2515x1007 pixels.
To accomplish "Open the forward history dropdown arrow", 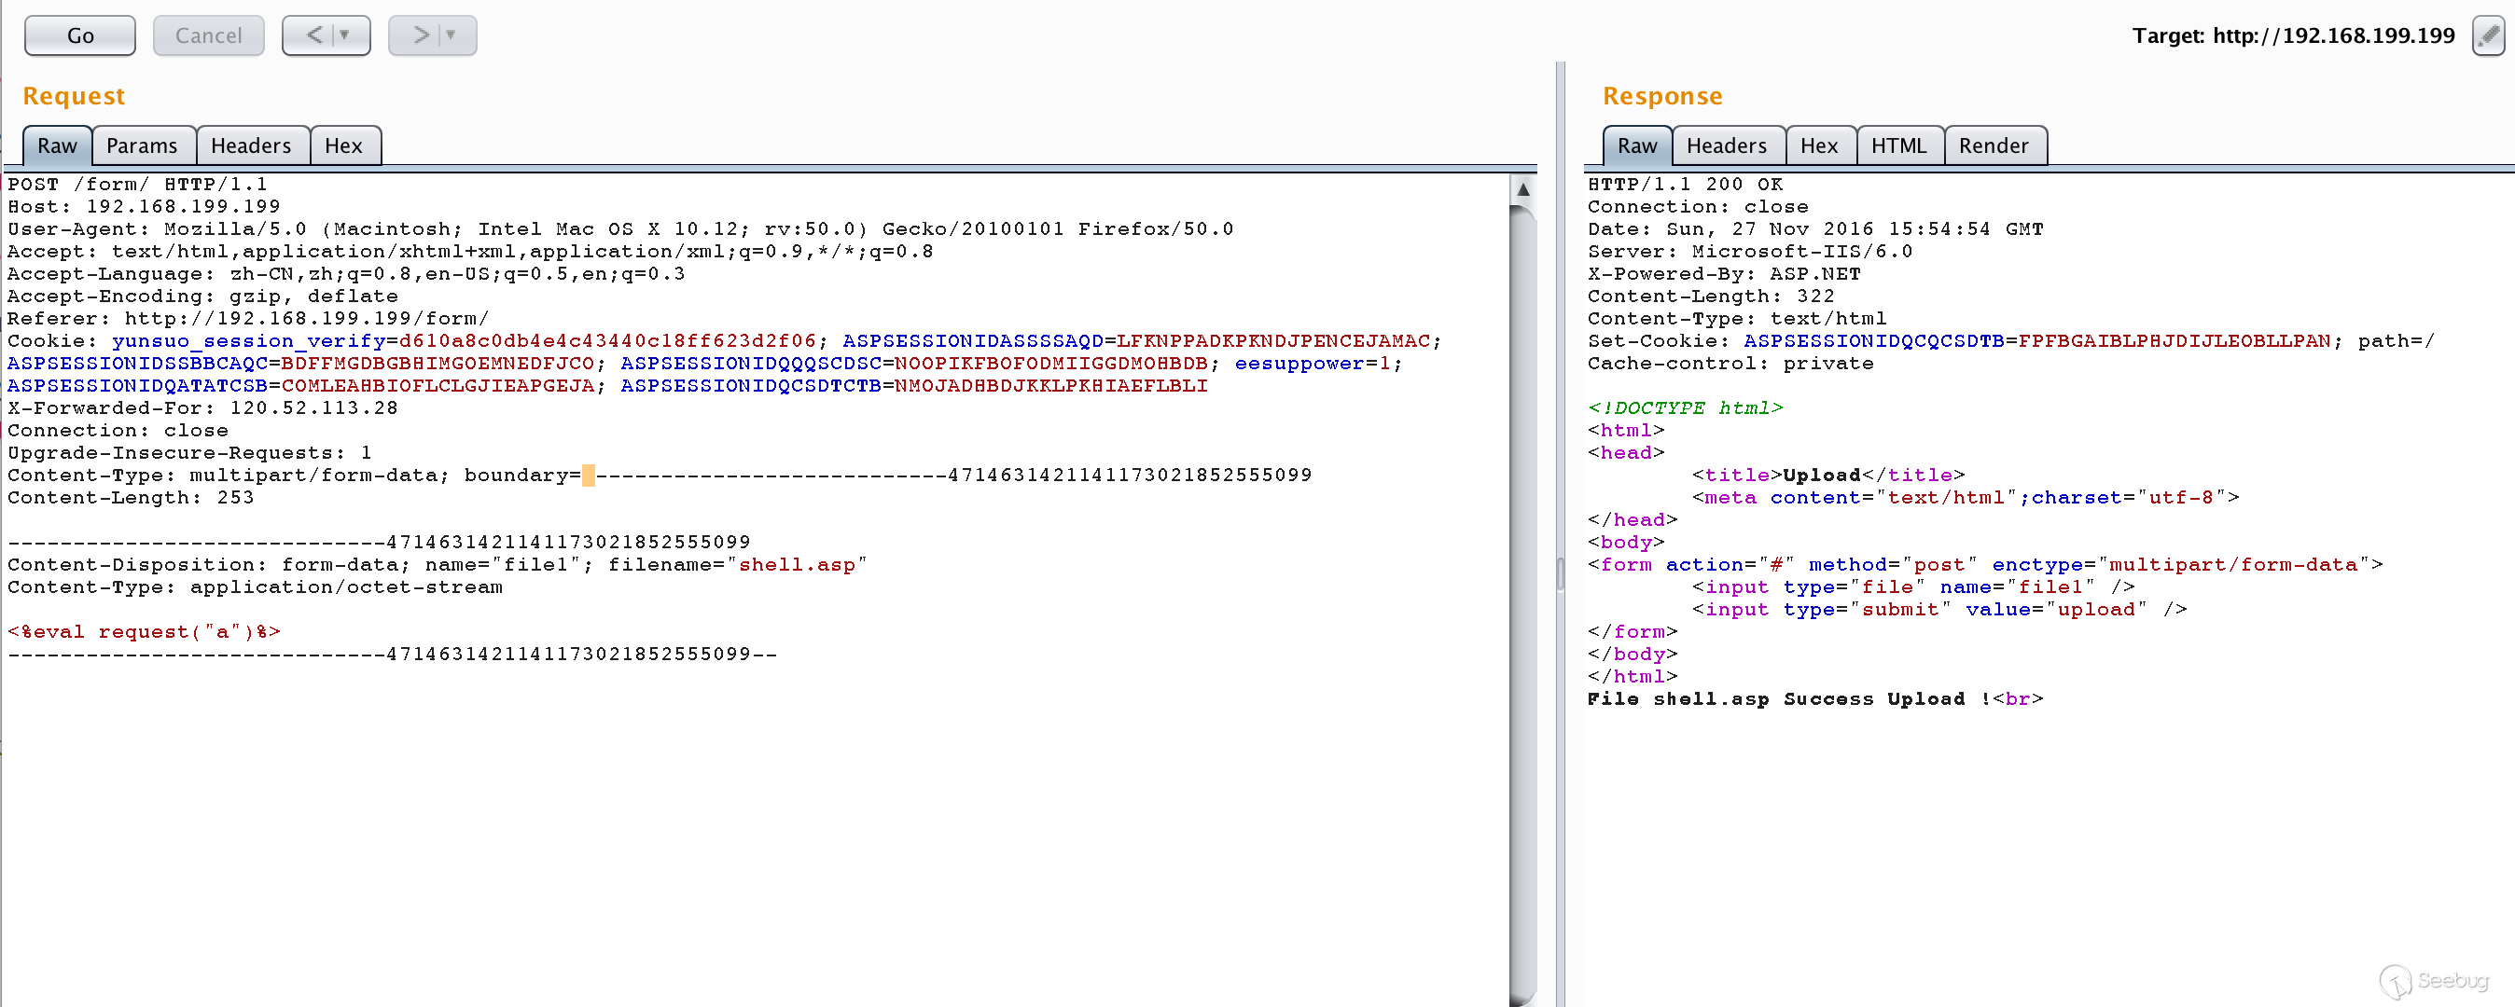I will point(452,36).
